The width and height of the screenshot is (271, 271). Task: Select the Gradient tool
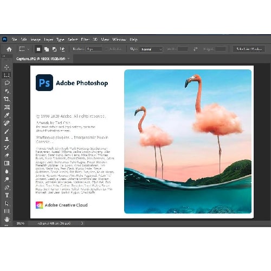click(7, 163)
